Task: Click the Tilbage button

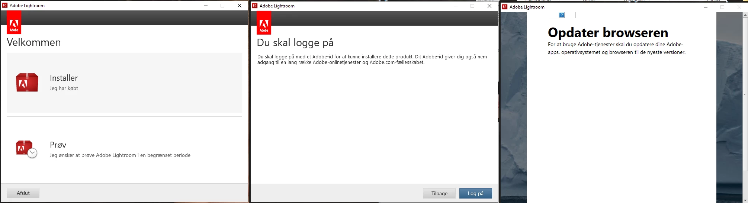Action: coord(439,193)
